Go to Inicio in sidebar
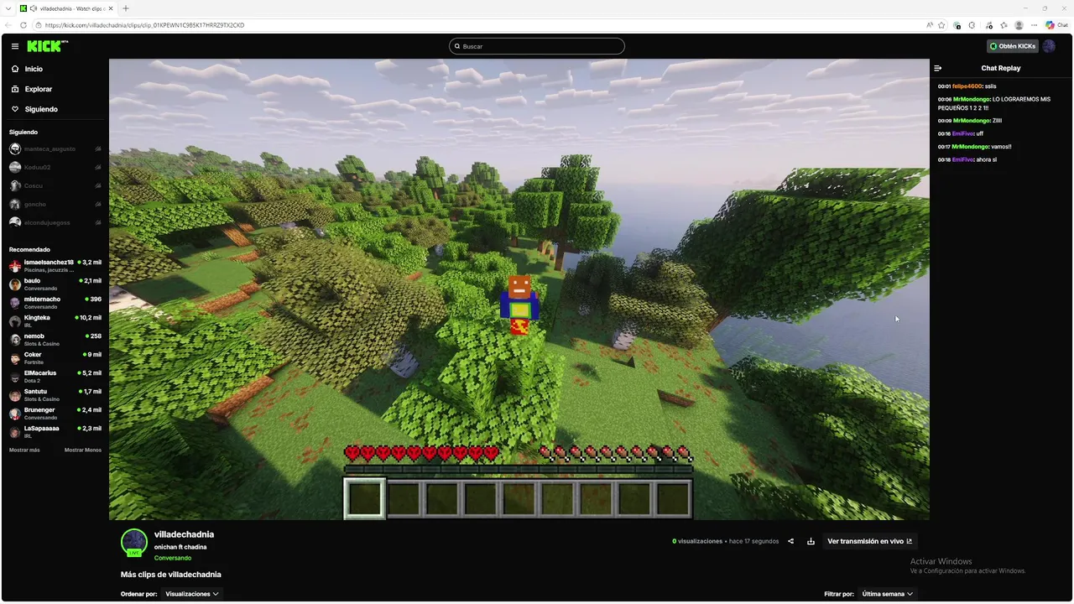Screen dimensions: 1074x604 point(28,69)
